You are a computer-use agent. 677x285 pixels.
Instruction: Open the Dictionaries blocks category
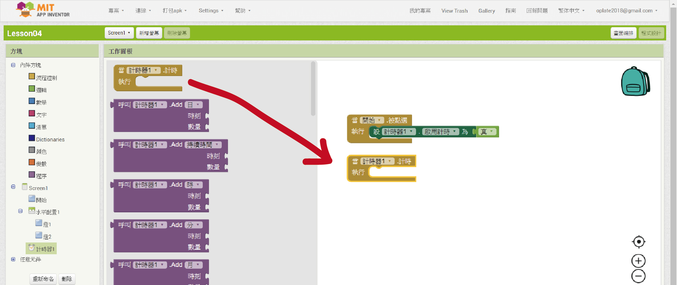pos(50,139)
